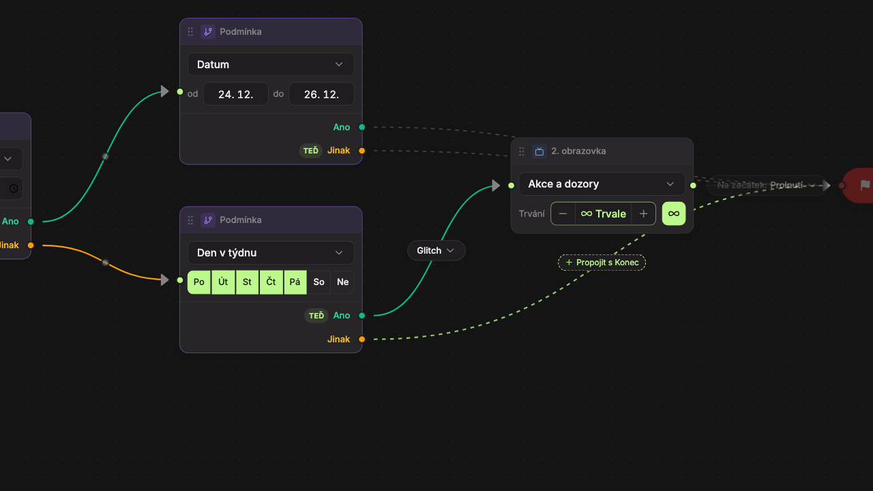This screenshot has width=873, height=491.
Task: Click the branch icon on the Den v týdnu node
Action: (208, 220)
